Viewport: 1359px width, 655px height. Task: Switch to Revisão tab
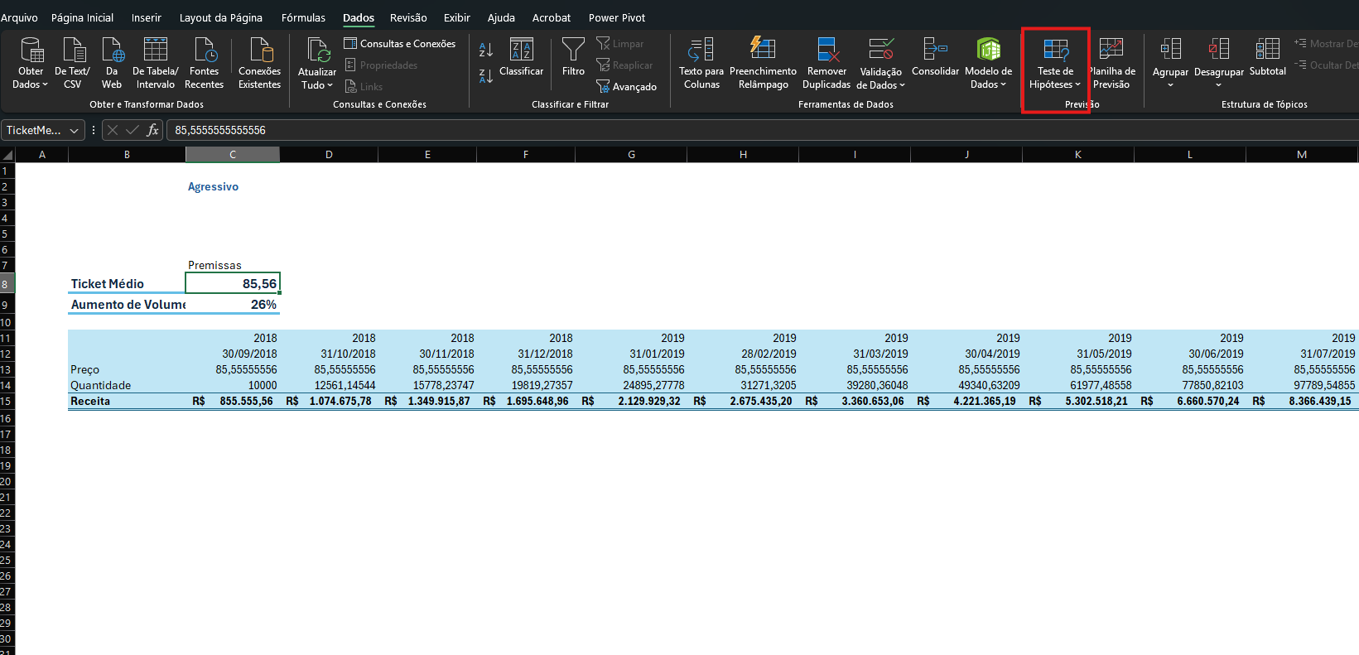tap(408, 17)
